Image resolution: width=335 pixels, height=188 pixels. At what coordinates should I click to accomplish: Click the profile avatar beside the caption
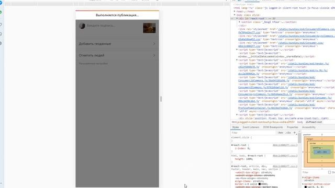coord(82,26)
